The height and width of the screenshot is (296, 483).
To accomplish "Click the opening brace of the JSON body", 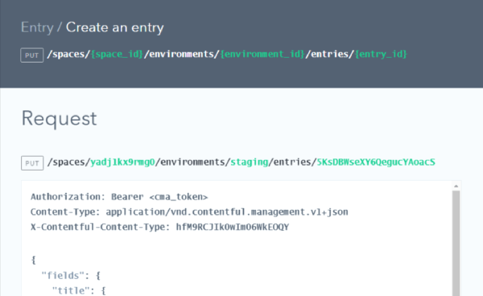I will point(34,260).
